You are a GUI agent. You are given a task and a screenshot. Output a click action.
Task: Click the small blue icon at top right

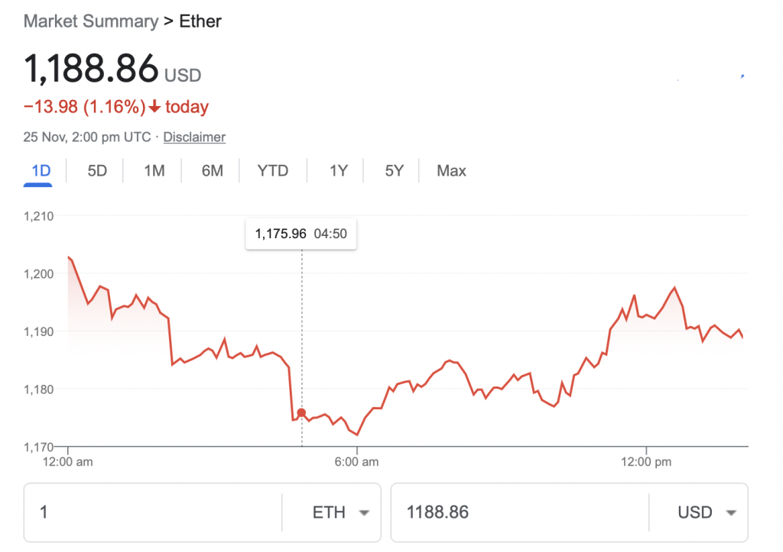[x=742, y=76]
